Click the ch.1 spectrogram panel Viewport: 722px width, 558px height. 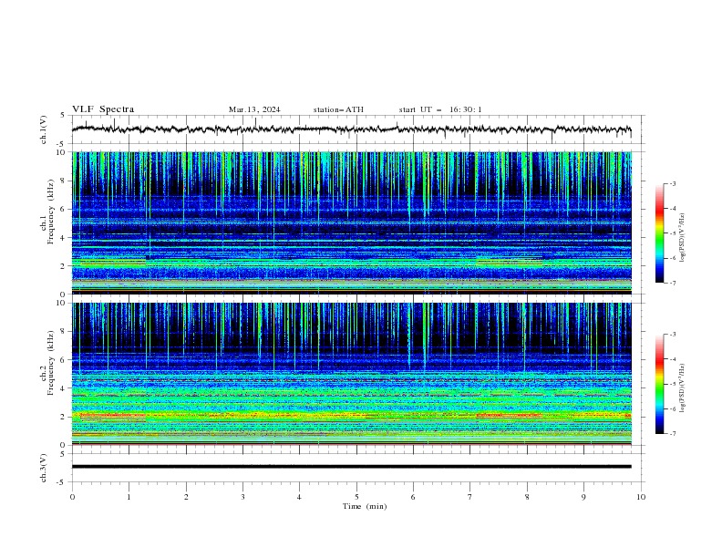352,222
